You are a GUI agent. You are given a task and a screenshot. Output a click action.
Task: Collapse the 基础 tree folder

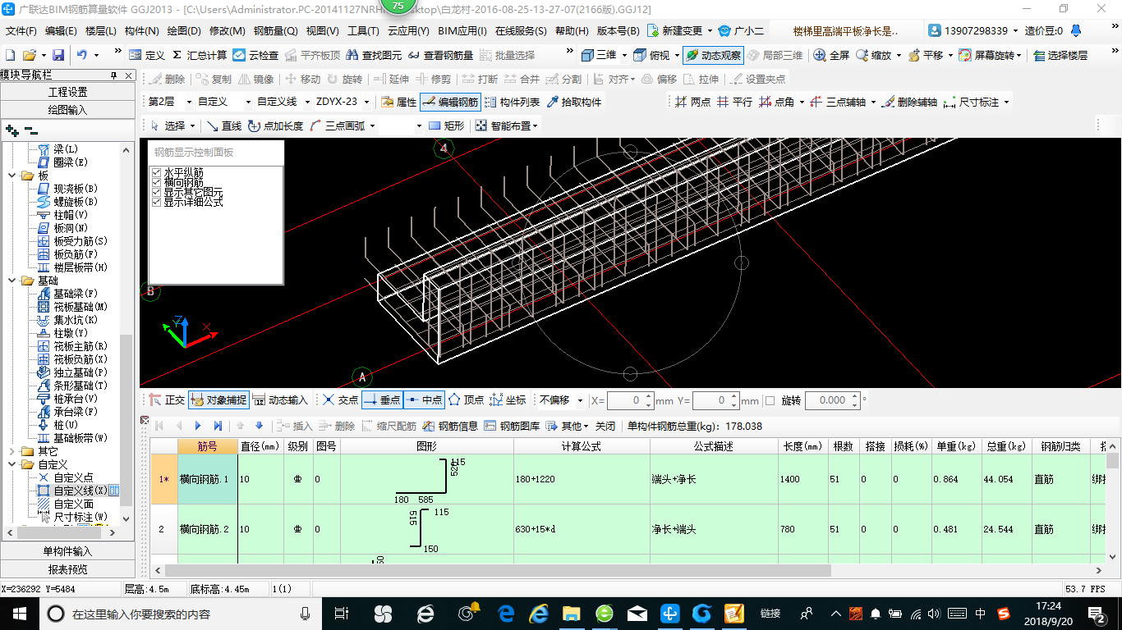[11, 281]
